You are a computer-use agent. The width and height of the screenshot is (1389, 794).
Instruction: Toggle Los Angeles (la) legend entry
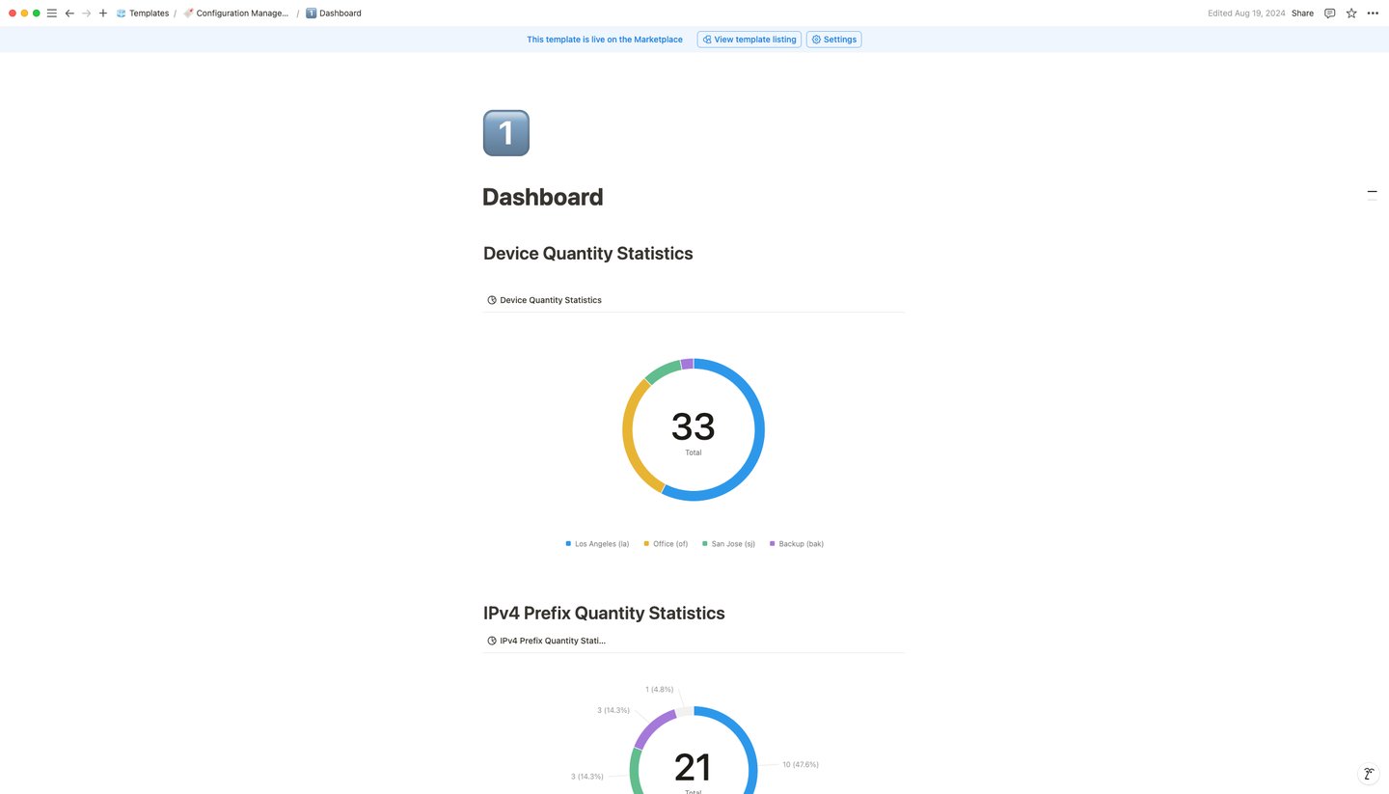597,544
